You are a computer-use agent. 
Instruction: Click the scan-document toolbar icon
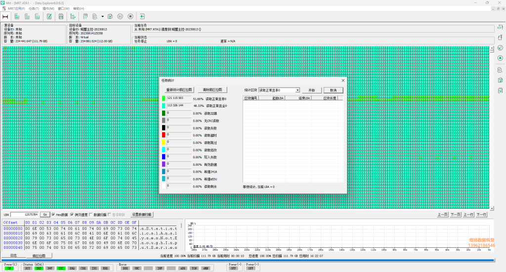coord(85,16)
